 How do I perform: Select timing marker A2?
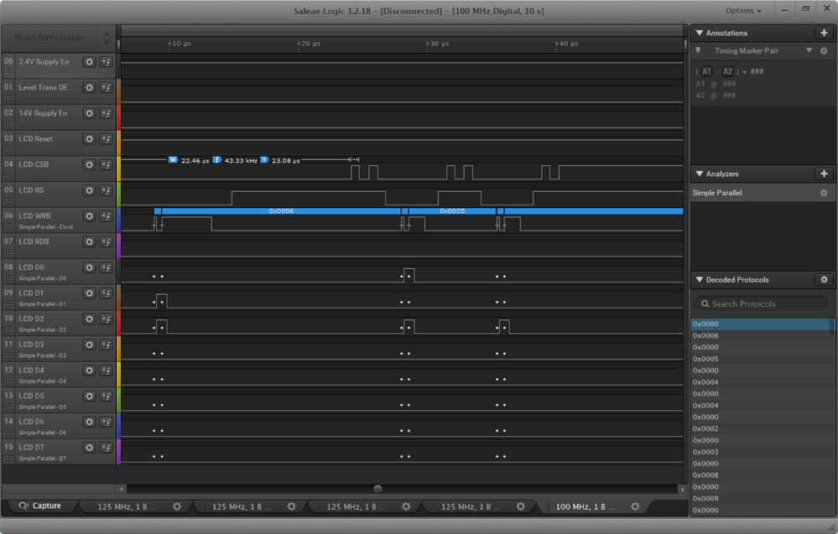click(727, 71)
